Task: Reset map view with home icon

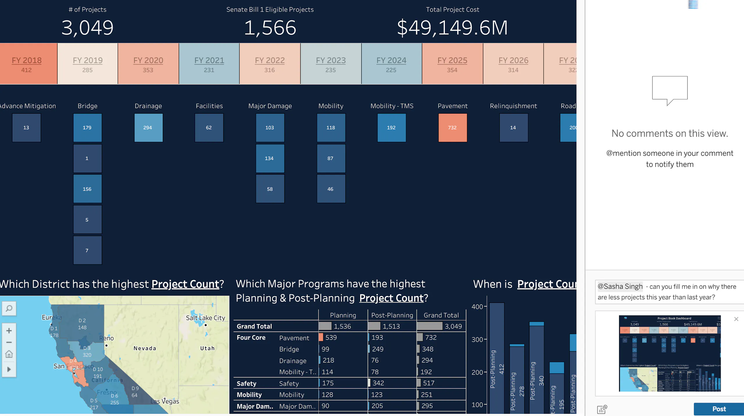Action: 9,354
